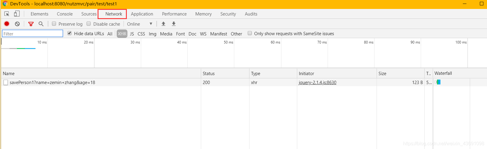Image resolution: width=487 pixels, height=149 pixels.
Task: Filter requests by WS
Action: [x=203, y=34]
